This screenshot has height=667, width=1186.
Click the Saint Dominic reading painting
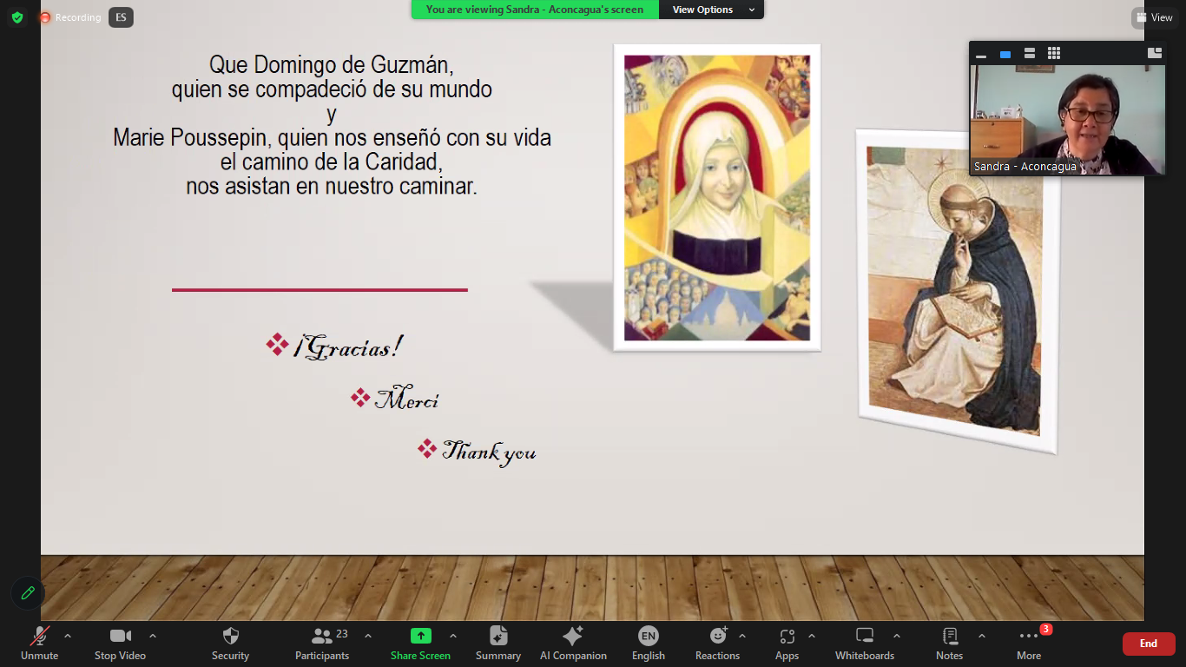(x=957, y=291)
